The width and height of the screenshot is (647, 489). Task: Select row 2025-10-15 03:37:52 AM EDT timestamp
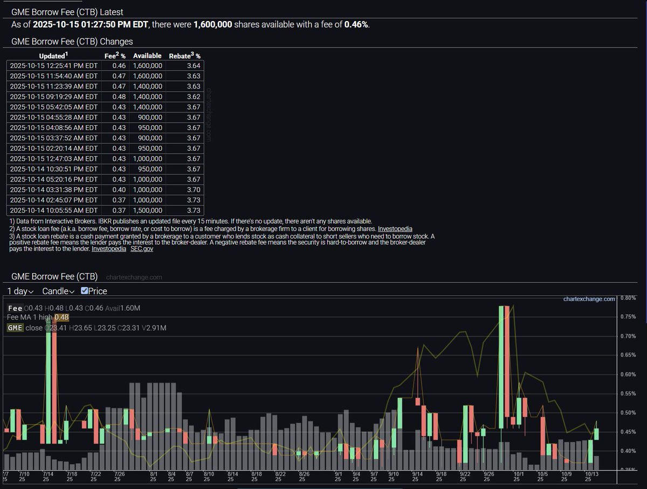[53, 138]
